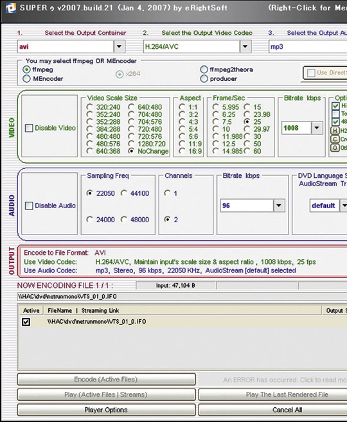Click the SUPER app icon in title bar
Viewport: 347px width, 422px height.
tap(11, 8)
